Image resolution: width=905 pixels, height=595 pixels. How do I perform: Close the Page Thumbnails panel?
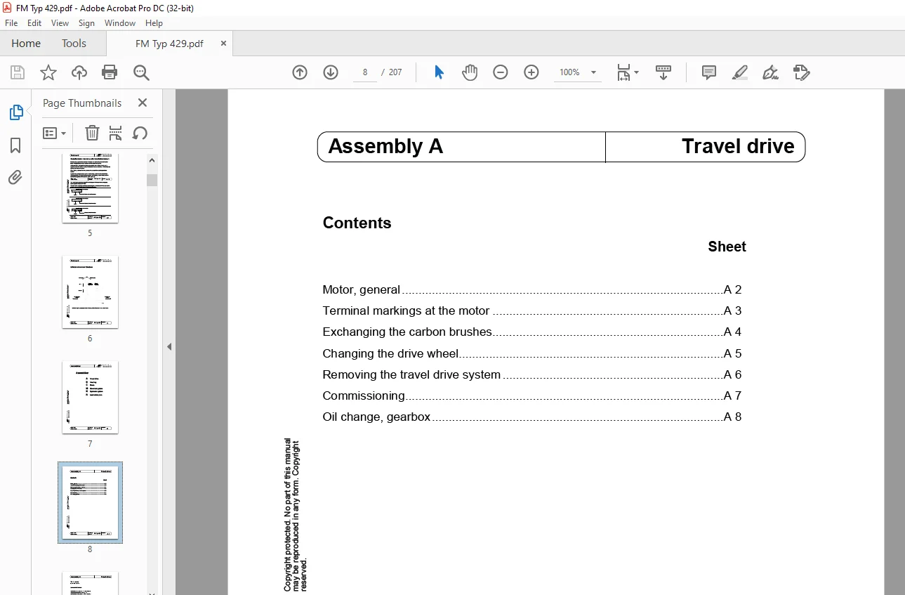click(143, 103)
